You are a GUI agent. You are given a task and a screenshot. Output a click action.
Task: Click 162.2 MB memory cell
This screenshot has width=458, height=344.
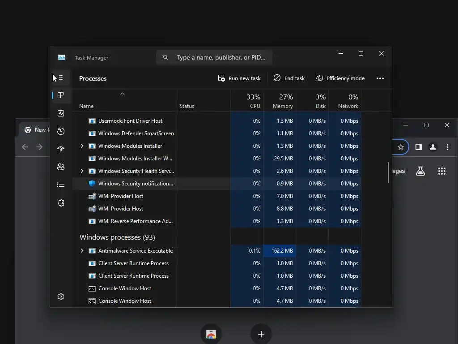click(280, 251)
